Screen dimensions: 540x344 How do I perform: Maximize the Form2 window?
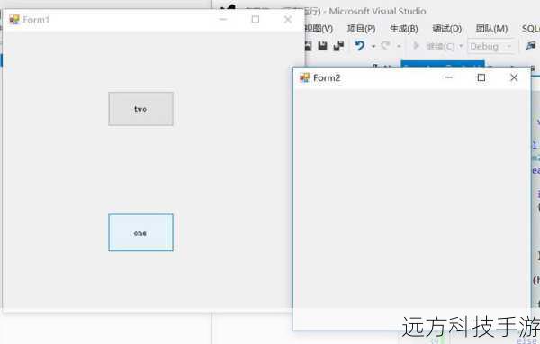pos(481,77)
